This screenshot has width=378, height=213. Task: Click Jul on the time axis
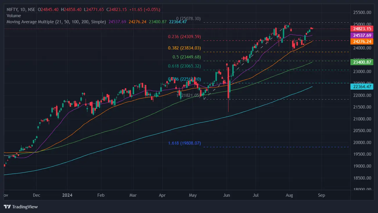pyautogui.click(x=256, y=196)
